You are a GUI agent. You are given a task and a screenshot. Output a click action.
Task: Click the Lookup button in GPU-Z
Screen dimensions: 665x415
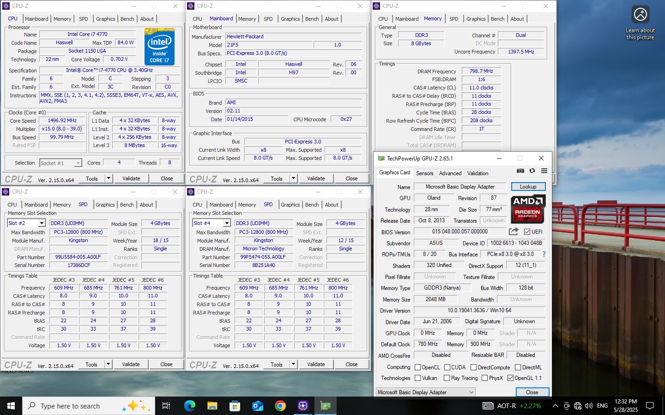point(528,187)
